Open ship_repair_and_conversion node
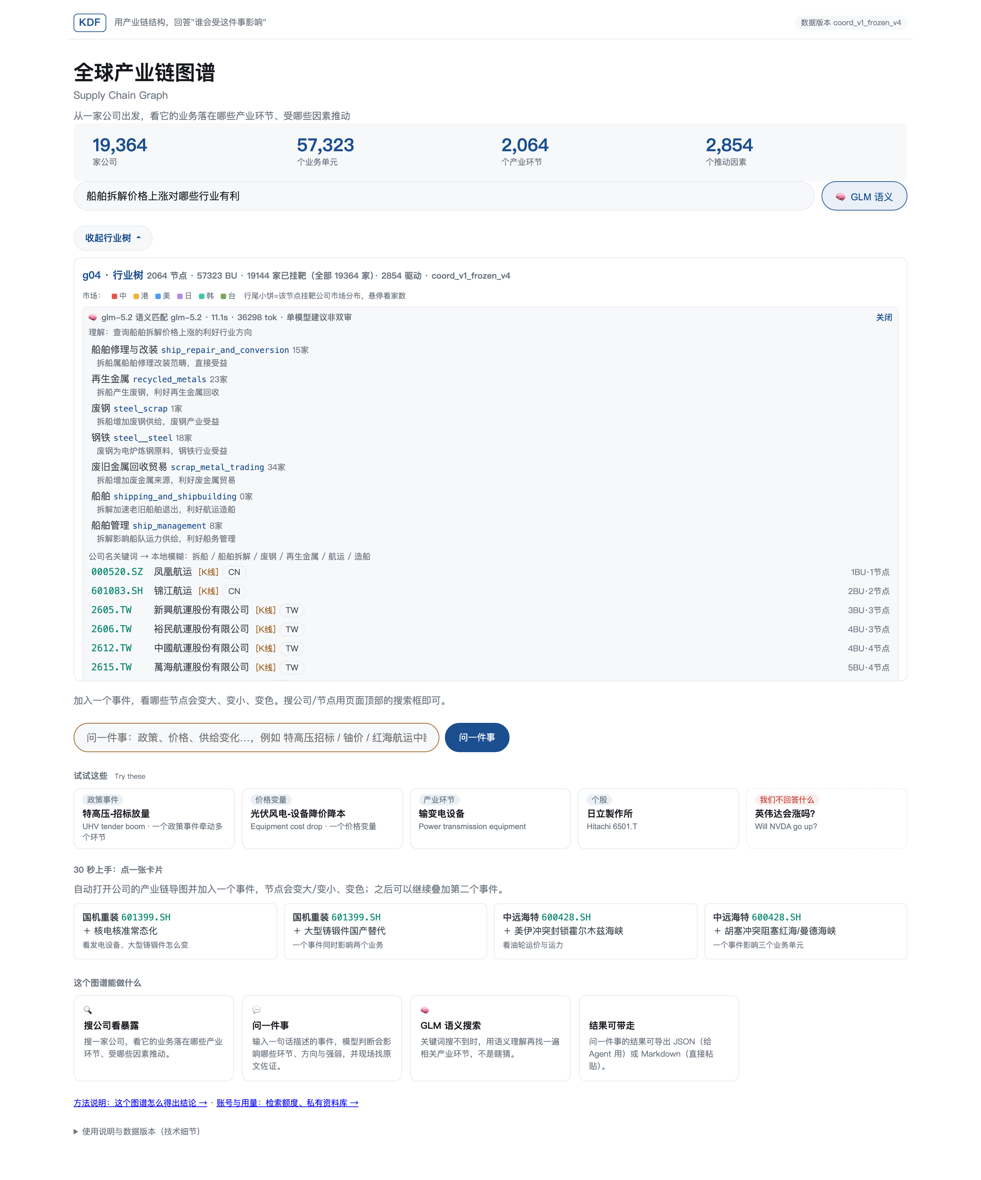This screenshot has height=1180, width=981. [x=225, y=350]
